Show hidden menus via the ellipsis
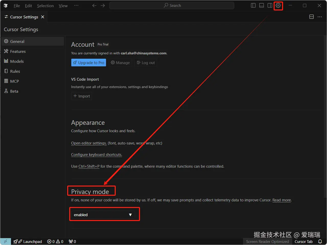This screenshot has height=245, width=327. [x=76, y=6]
